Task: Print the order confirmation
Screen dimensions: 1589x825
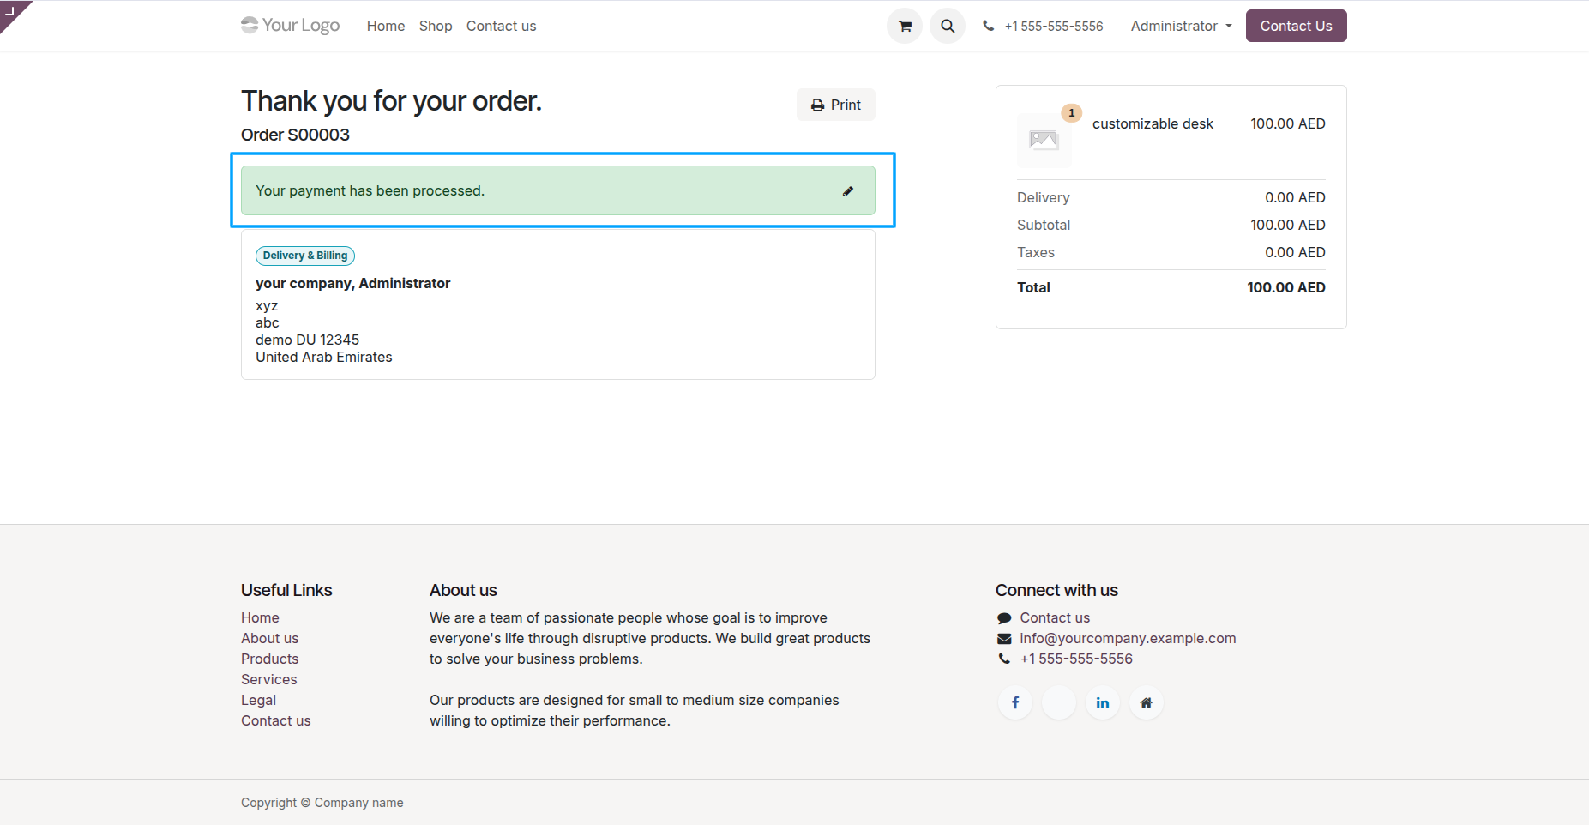Action: point(835,105)
